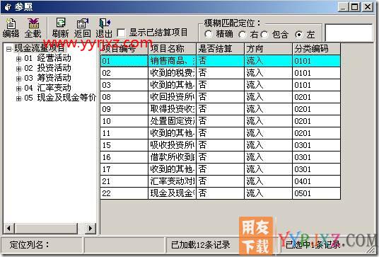Click the tree panel horizontal scrollbar thumb
The height and width of the screenshot is (257, 379).
(x=46, y=228)
